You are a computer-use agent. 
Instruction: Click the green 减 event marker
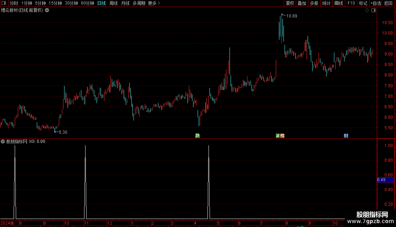278,136
